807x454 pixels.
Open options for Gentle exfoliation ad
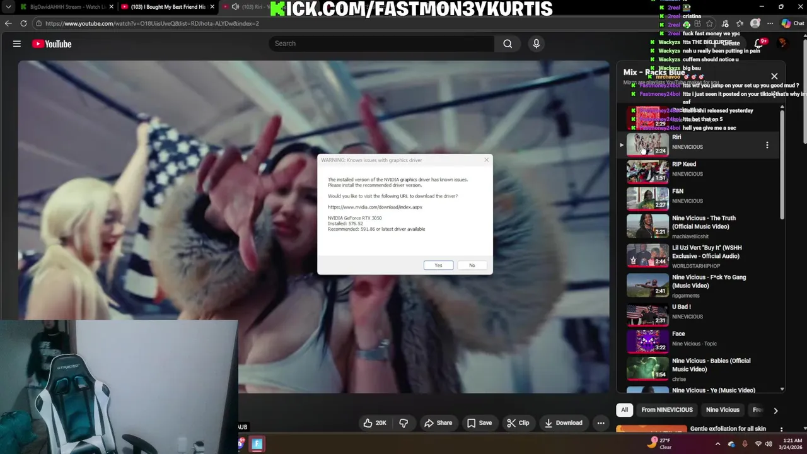click(782, 429)
